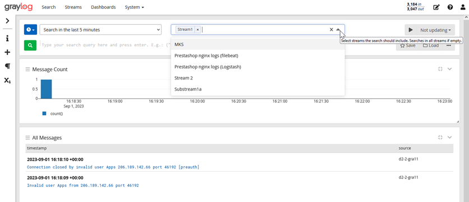
Task: Open the time range type clock dropdown
Action: coord(30,30)
